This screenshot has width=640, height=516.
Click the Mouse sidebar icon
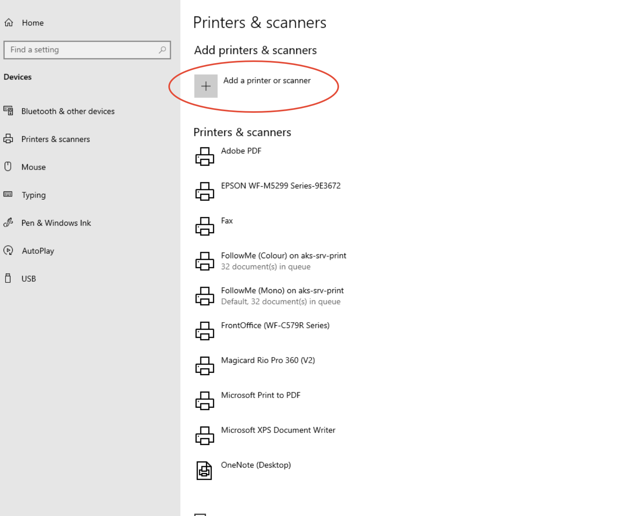pos(8,166)
